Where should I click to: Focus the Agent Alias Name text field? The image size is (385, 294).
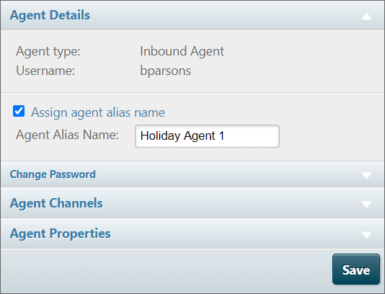pyautogui.click(x=207, y=136)
